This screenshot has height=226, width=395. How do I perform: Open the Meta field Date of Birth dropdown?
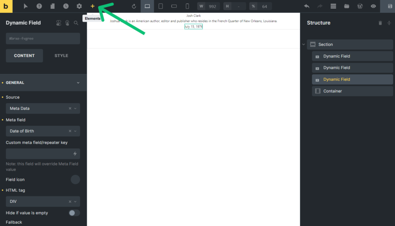pos(43,131)
